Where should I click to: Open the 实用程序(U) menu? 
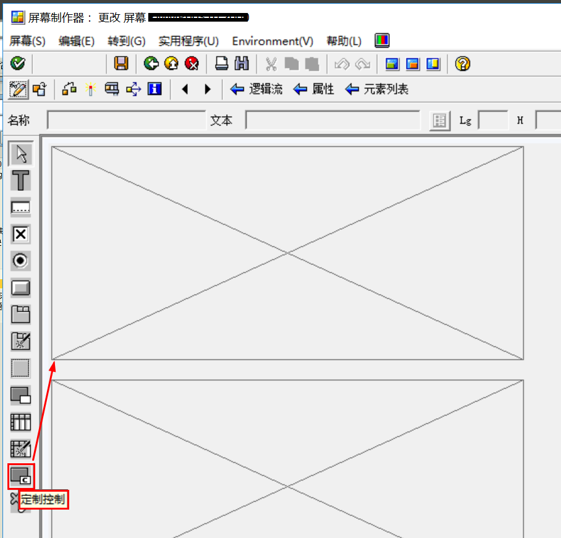(188, 41)
